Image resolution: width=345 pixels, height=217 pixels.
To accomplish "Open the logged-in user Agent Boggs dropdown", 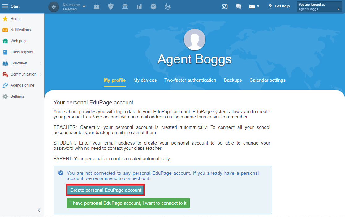I will pyautogui.click(x=319, y=6).
